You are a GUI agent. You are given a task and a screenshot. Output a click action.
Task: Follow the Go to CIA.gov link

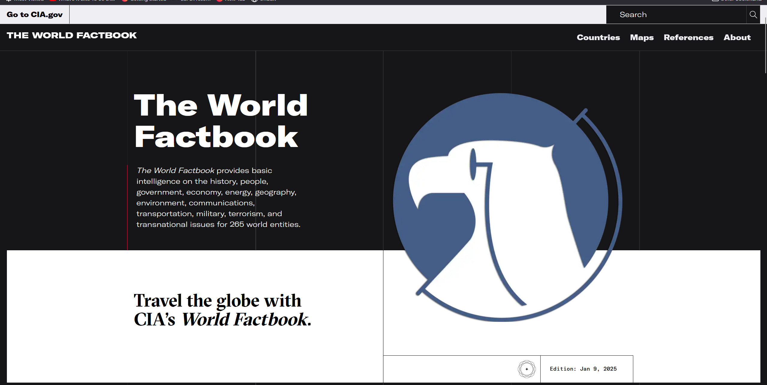34,14
